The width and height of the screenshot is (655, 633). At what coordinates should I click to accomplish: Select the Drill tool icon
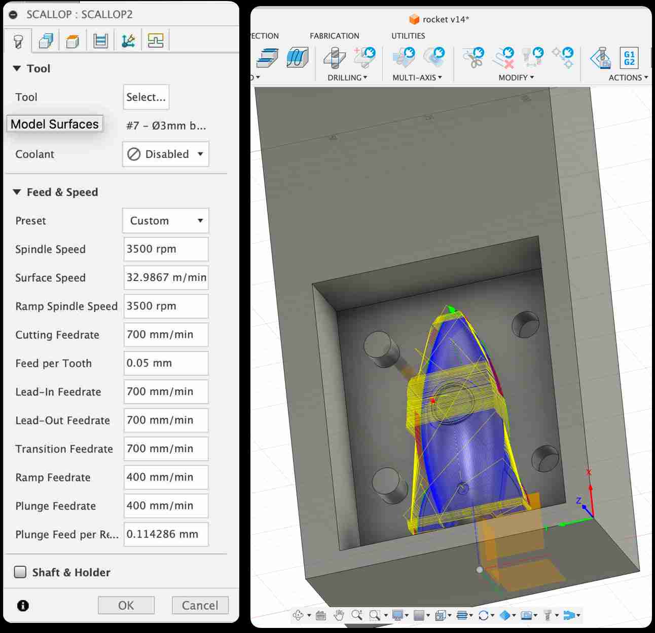(334, 58)
